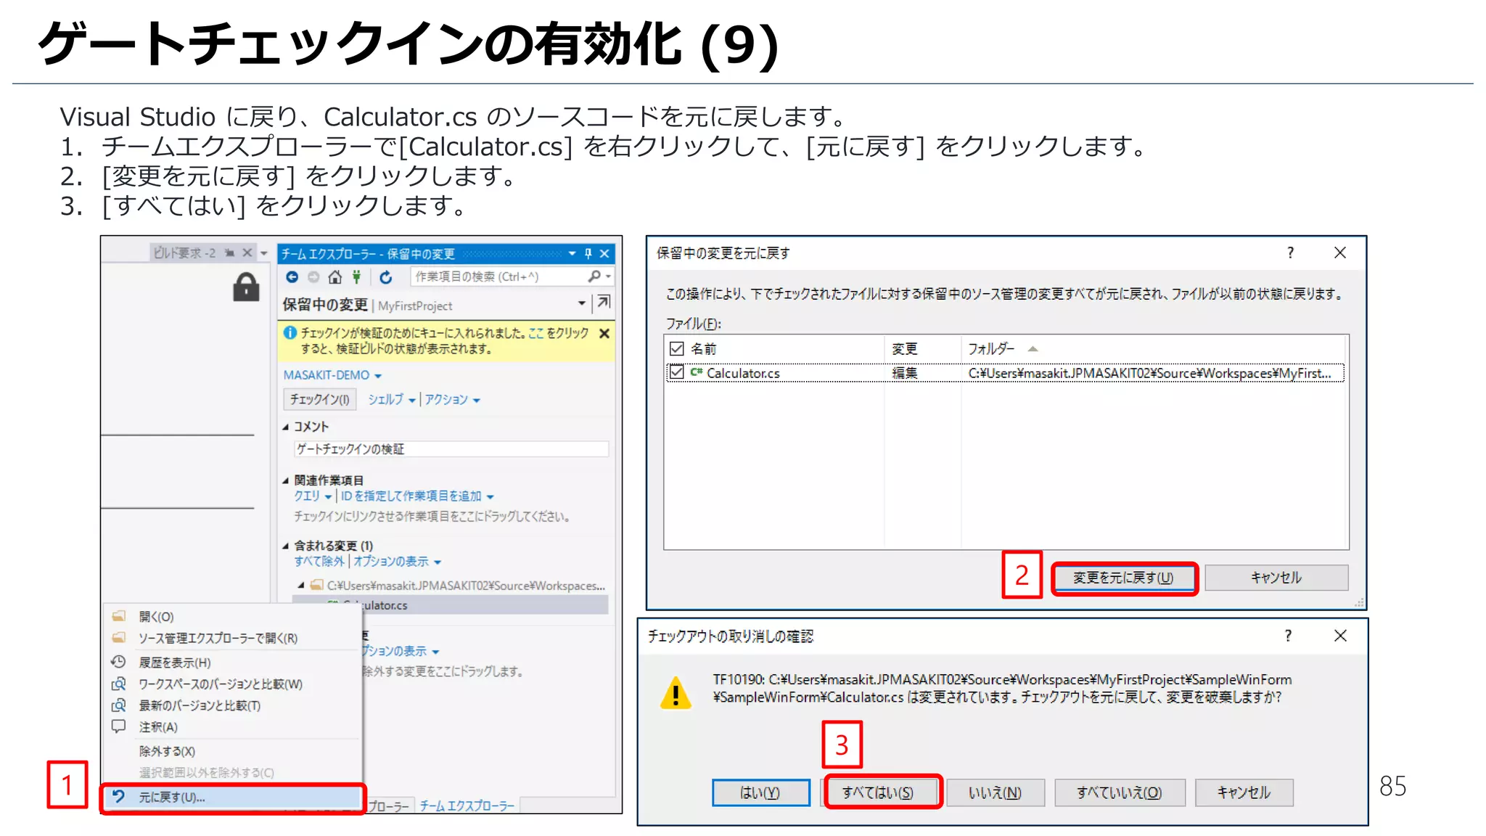The height and width of the screenshot is (836, 1486).
Task: Choose 元に戻す(U)... from context menu
Action: tap(231, 797)
